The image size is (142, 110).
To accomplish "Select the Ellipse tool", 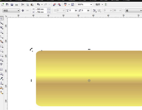I will pos(1,51).
